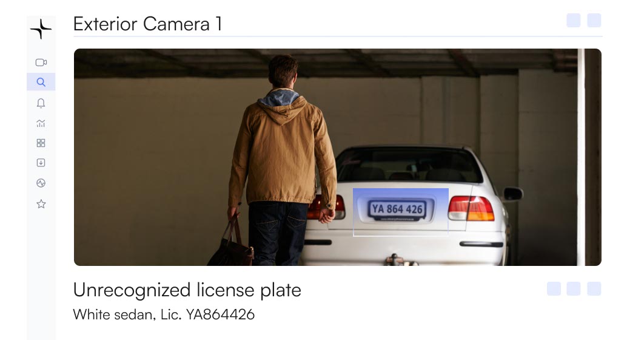Click leftmost square button beside Unrecognized license plate
This screenshot has width=627, height=340.
tap(554, 289)
